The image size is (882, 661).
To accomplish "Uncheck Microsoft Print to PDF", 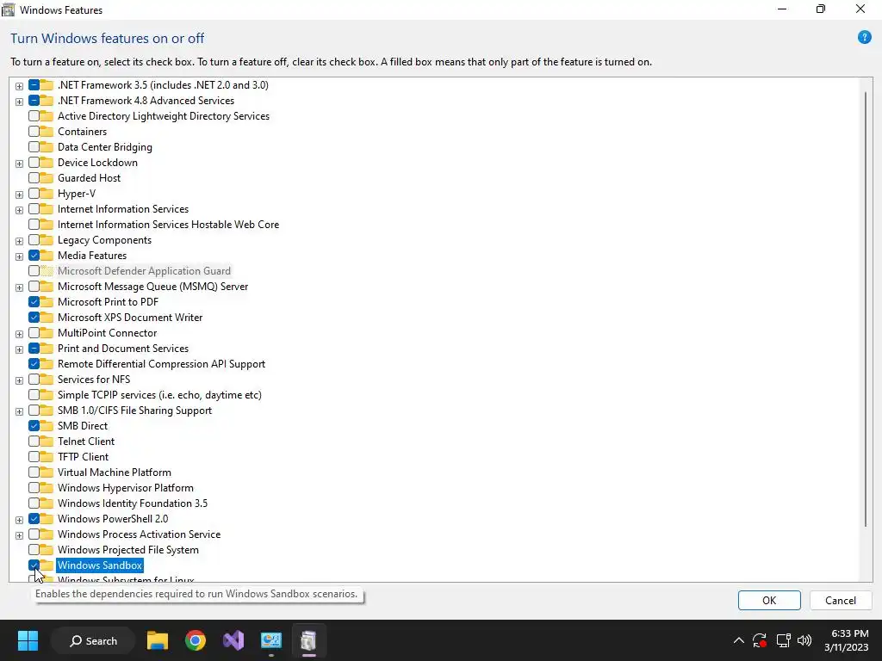I will pos(34,302).
